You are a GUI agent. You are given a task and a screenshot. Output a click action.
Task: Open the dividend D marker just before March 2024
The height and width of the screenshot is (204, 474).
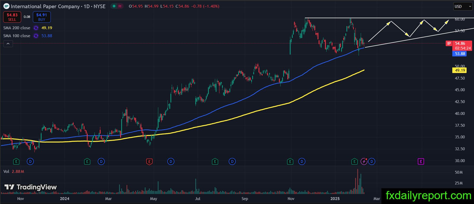(x=101, y=161)
